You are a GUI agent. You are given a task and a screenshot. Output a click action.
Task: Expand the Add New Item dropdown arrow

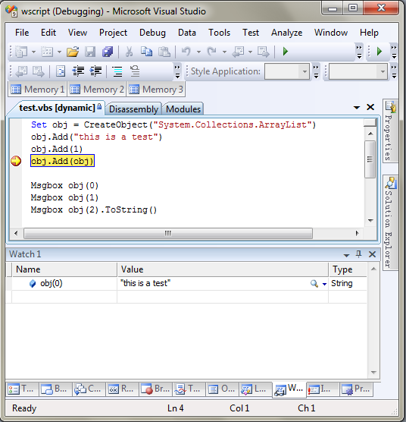pos(59,52)
